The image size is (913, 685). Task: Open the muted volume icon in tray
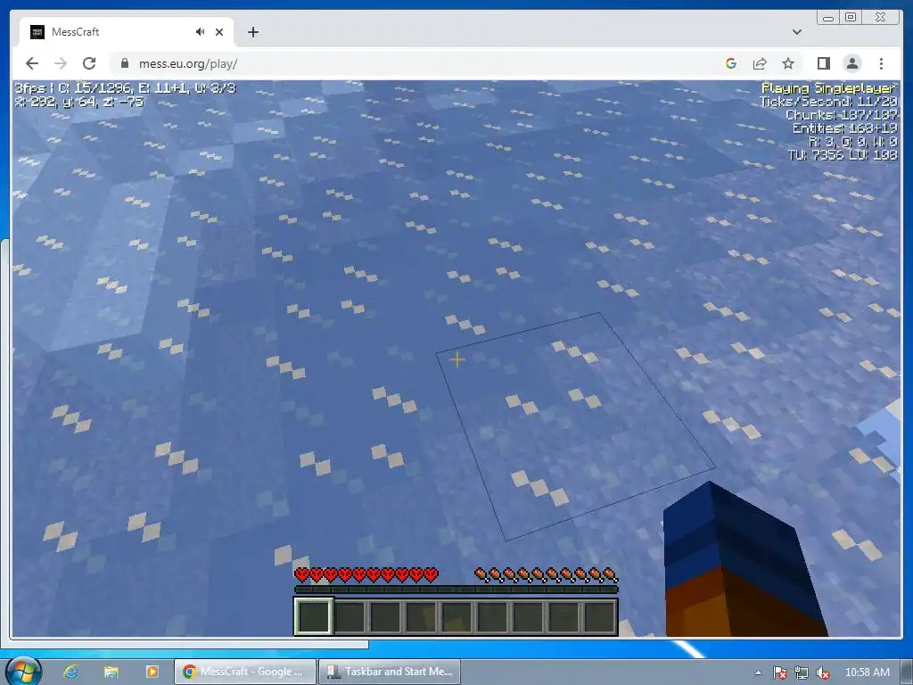click(x=823, y=673)
